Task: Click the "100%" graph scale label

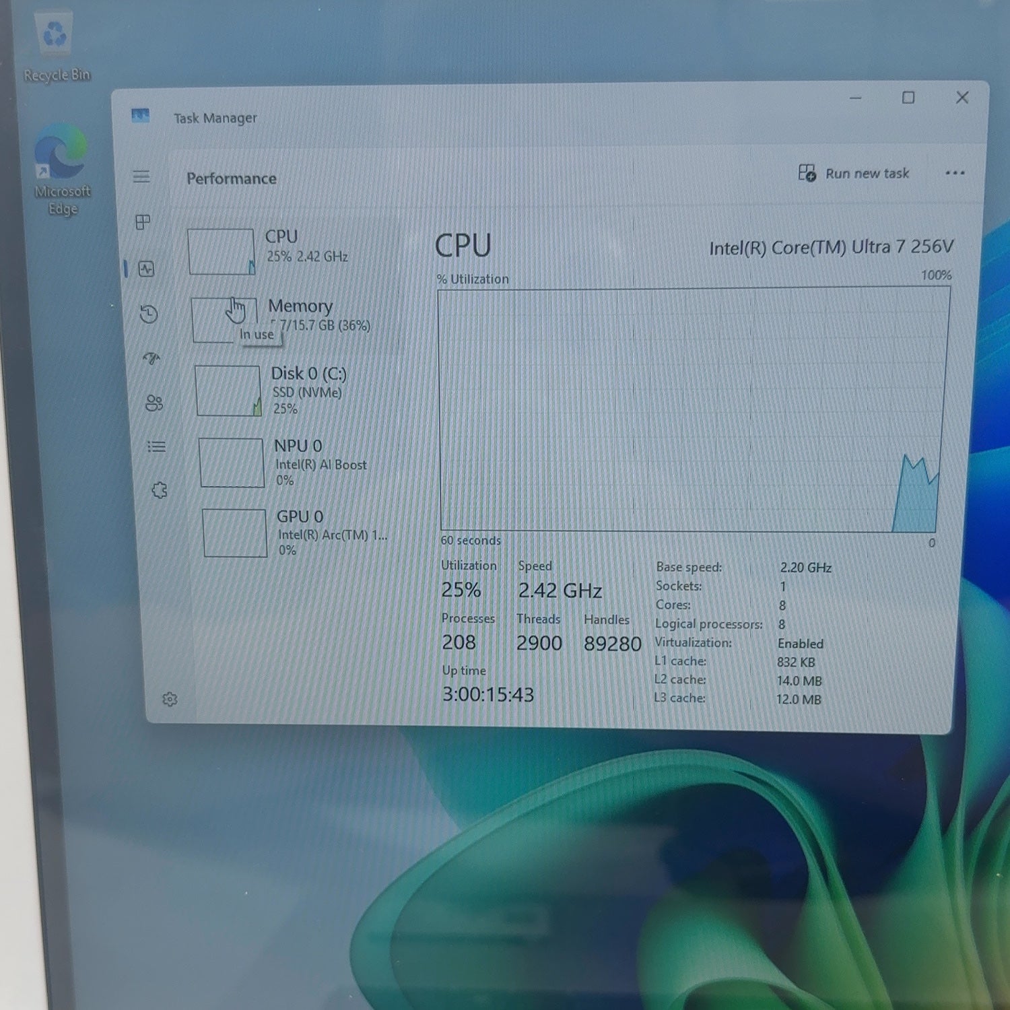Action: (936, 275)
